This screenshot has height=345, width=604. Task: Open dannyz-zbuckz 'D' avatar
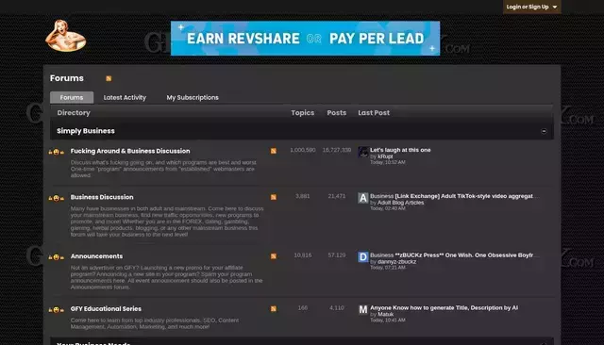[x=362, y=257]
